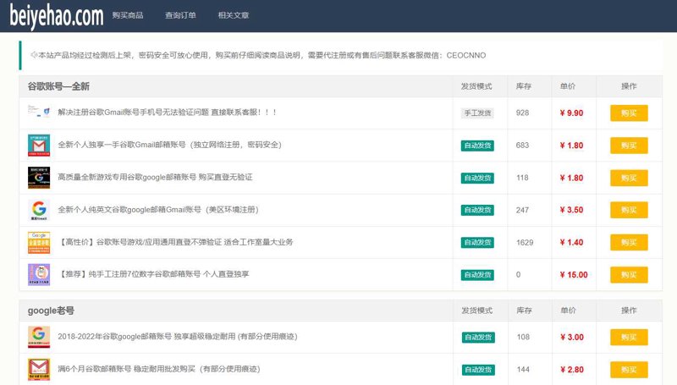Screen dimensions: 677x385
Task: Open the 相关文章 menu item
Action: click(x=234, y=15)
